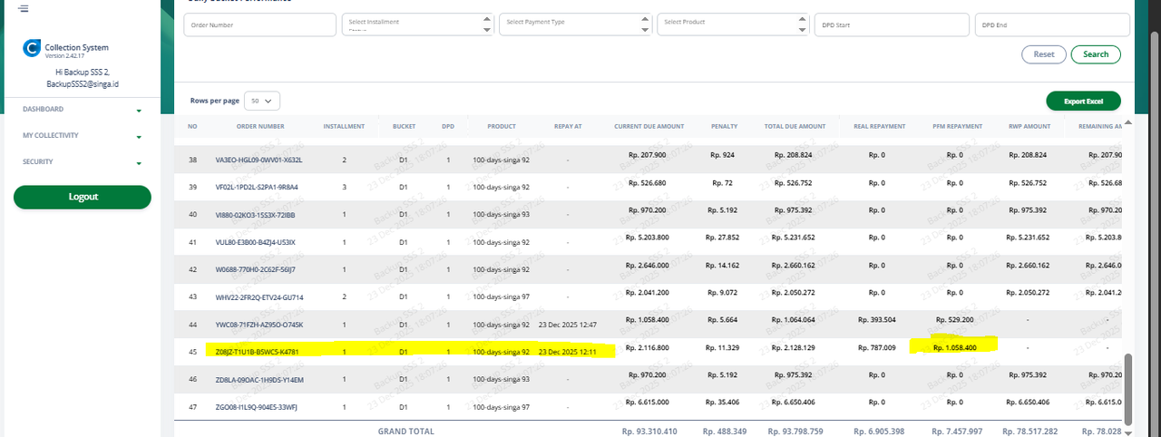1161x437 pixels.
Task: Select order number W0688-770H0-2C62F-56IJ7
Action: point(255,269)
